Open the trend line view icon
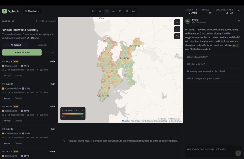 (114, 11)
